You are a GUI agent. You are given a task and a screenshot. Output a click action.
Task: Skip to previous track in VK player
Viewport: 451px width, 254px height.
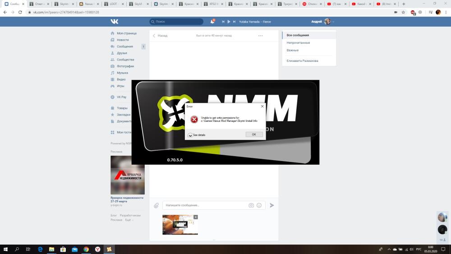pyautogui.click(x=223, y=22)
